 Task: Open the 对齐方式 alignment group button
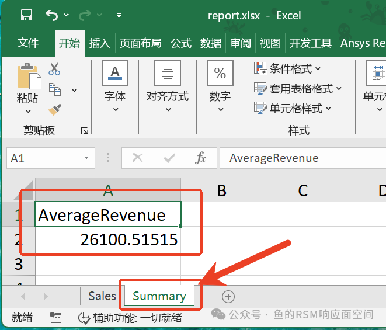(x=168, y=73)
